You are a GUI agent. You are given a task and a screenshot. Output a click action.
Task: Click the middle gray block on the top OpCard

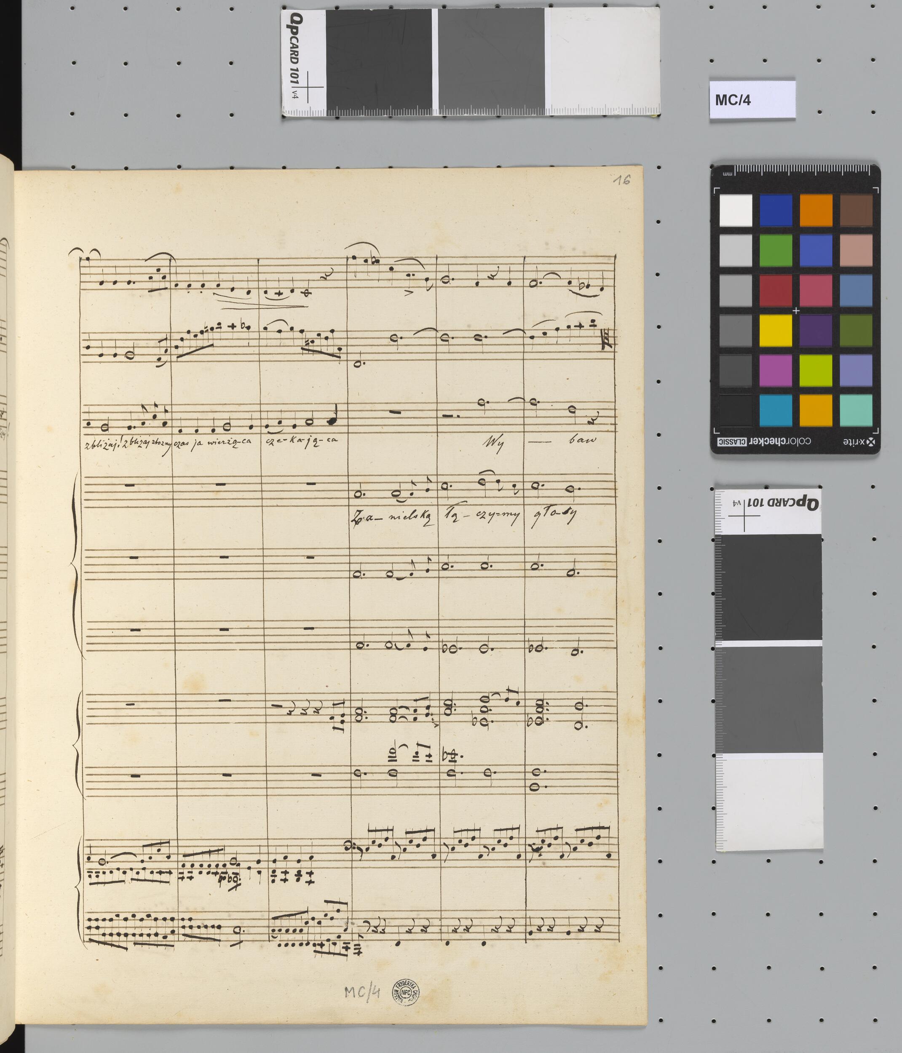point(491,62)
